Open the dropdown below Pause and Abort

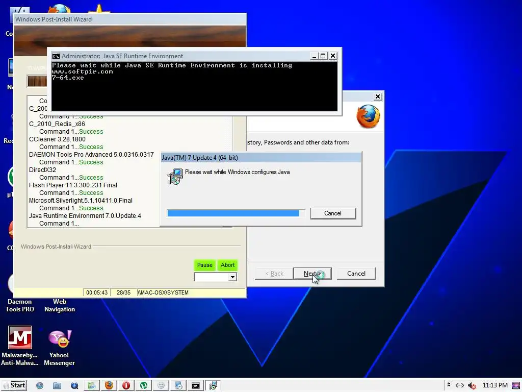(x=232, y=277)
